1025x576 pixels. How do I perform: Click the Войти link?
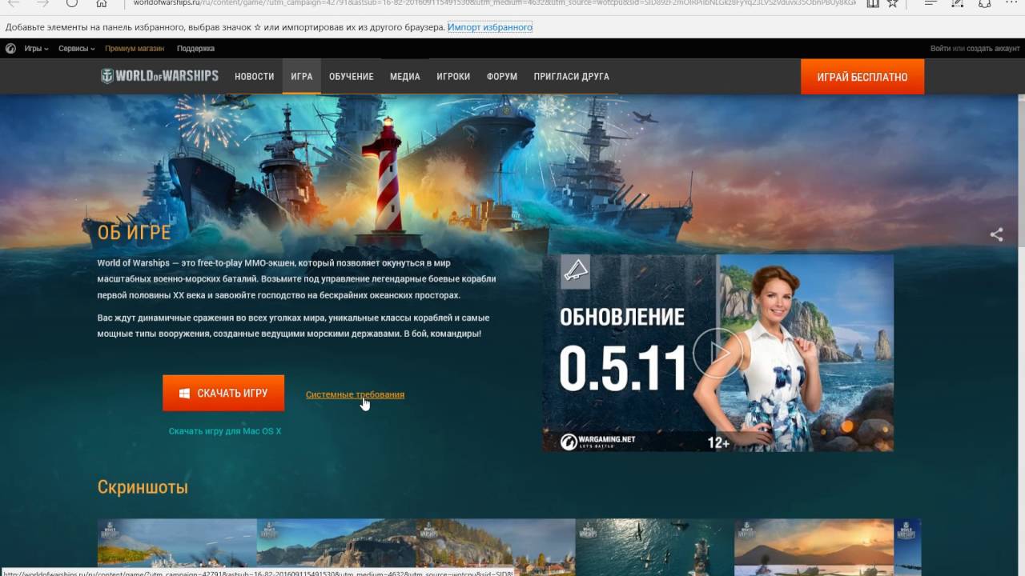point(940,49)
